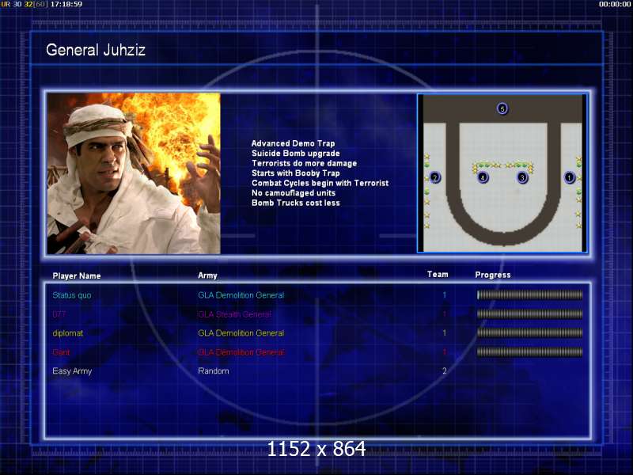Click start position 4 on minimap

point(483,177)
